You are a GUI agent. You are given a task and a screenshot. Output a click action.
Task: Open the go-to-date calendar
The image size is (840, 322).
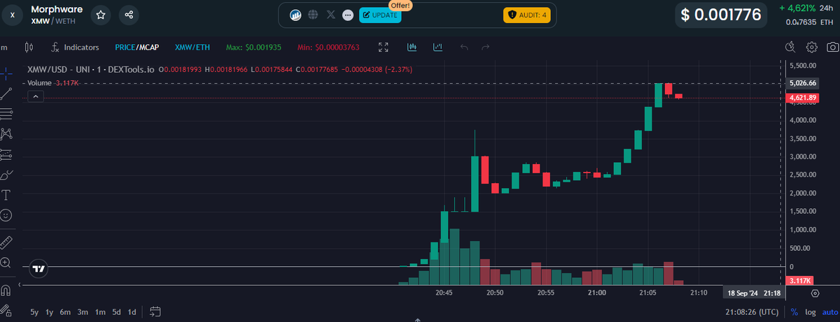coord(155,312)
